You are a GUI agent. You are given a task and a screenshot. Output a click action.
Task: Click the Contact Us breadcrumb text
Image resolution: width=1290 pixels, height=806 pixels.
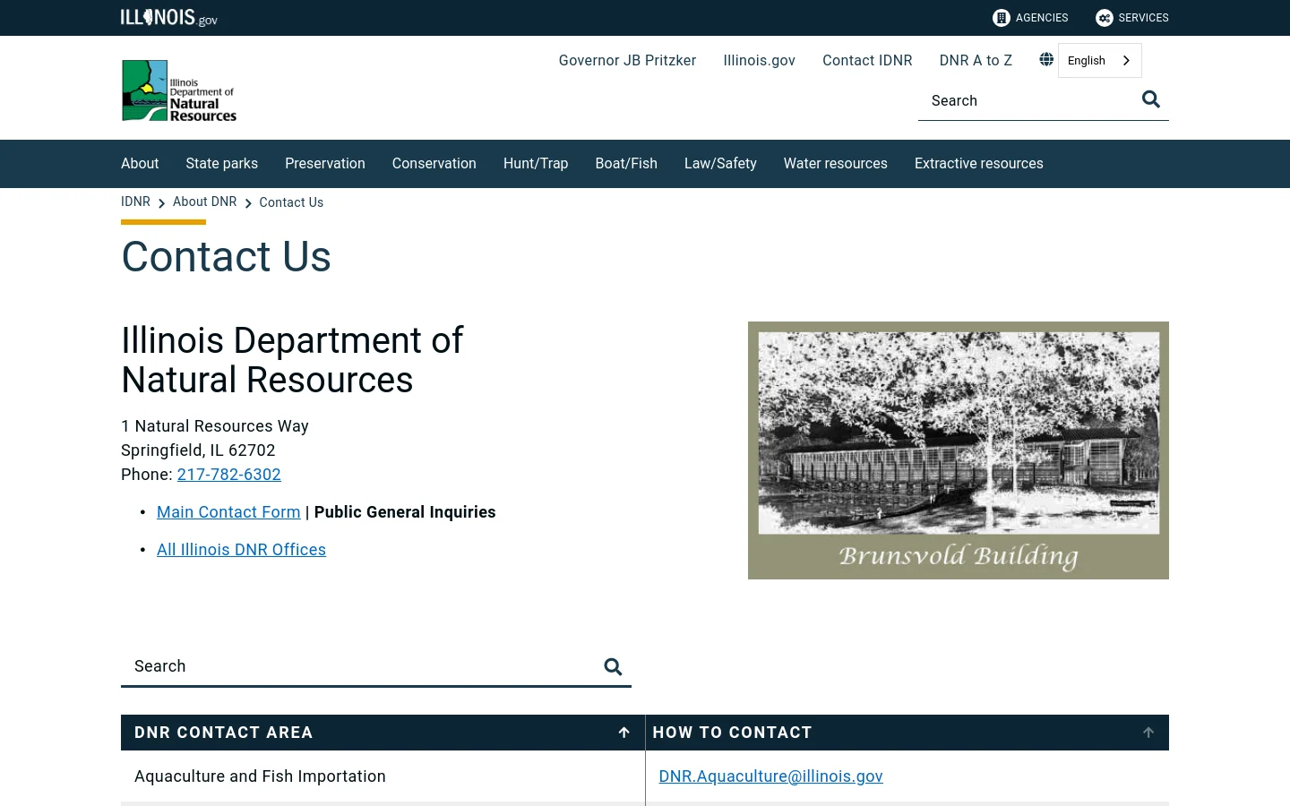pos(291,202)
